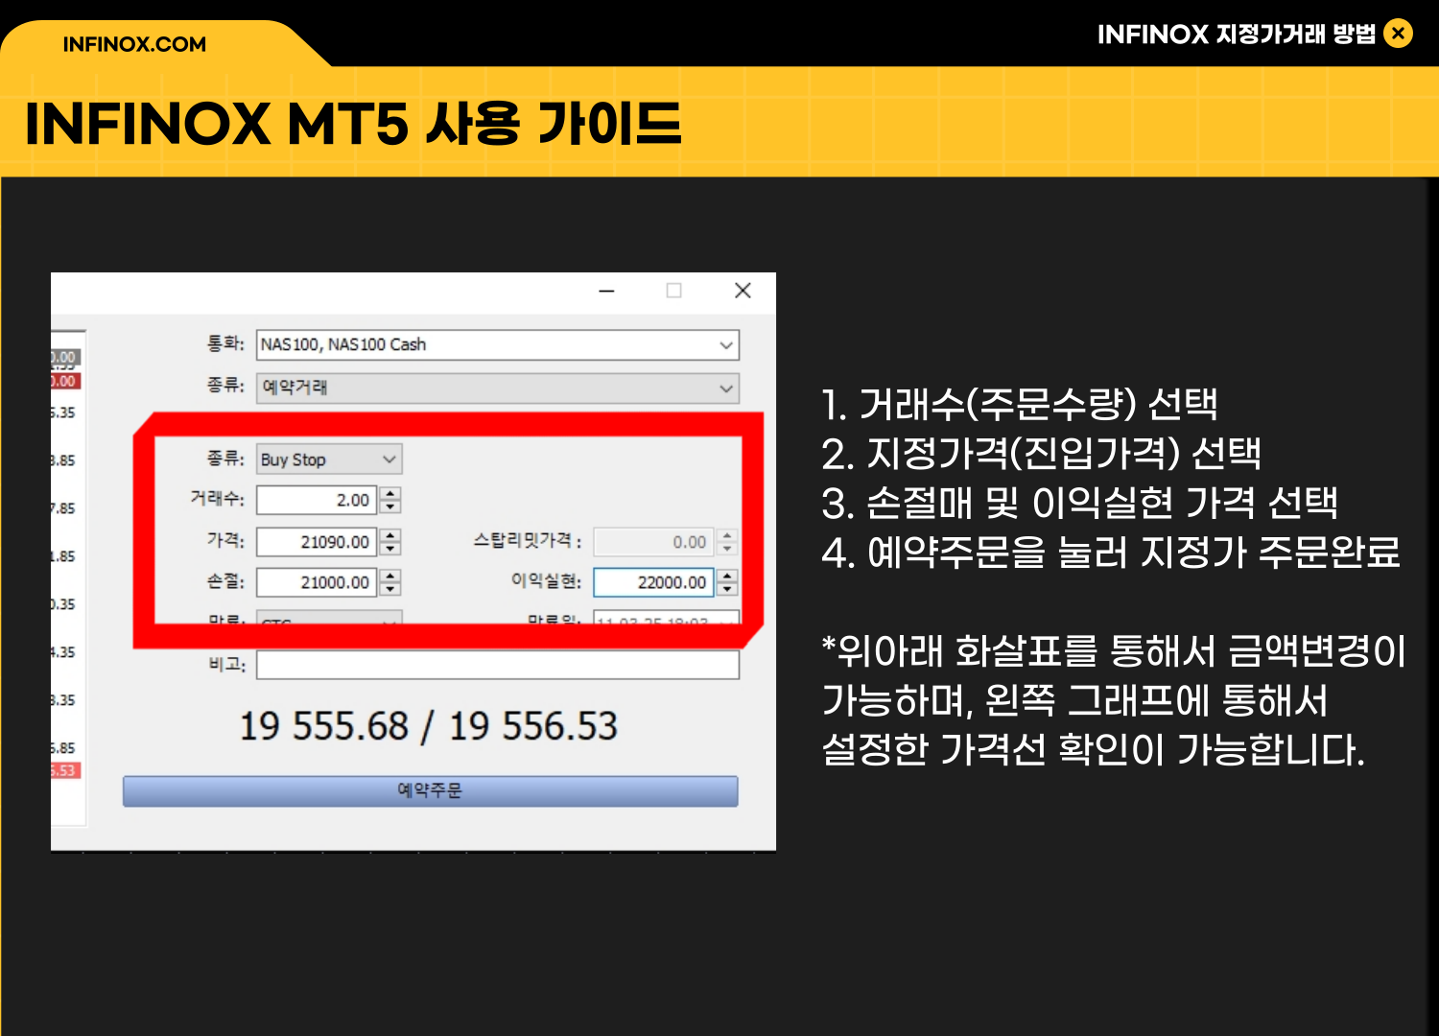The width and height of the screenshot is (1439, 1036).
Task: Open the 통화 symbol dropdown showing NAS100
Action: 498,344
